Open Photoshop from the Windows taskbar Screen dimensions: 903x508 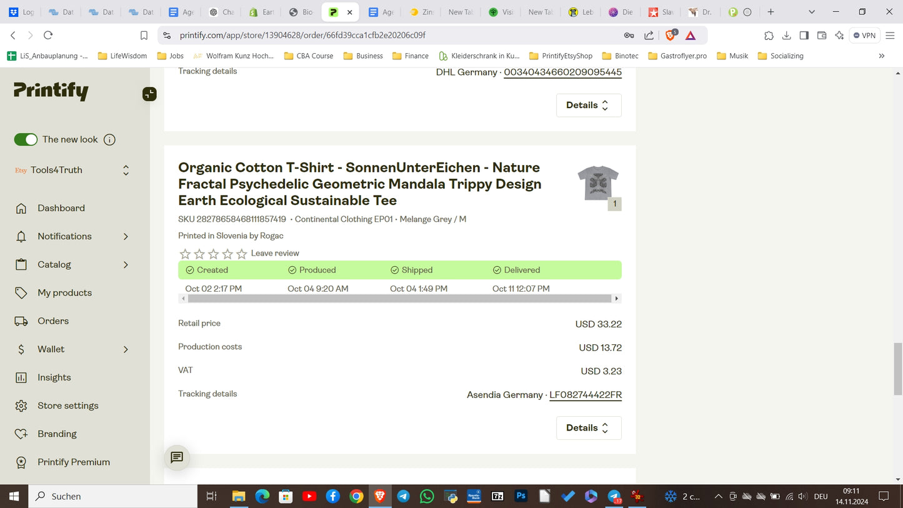tap(521, 496)
